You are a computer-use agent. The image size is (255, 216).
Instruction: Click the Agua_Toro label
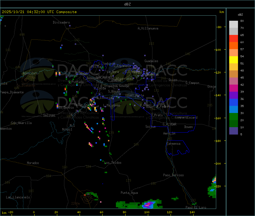30,73
